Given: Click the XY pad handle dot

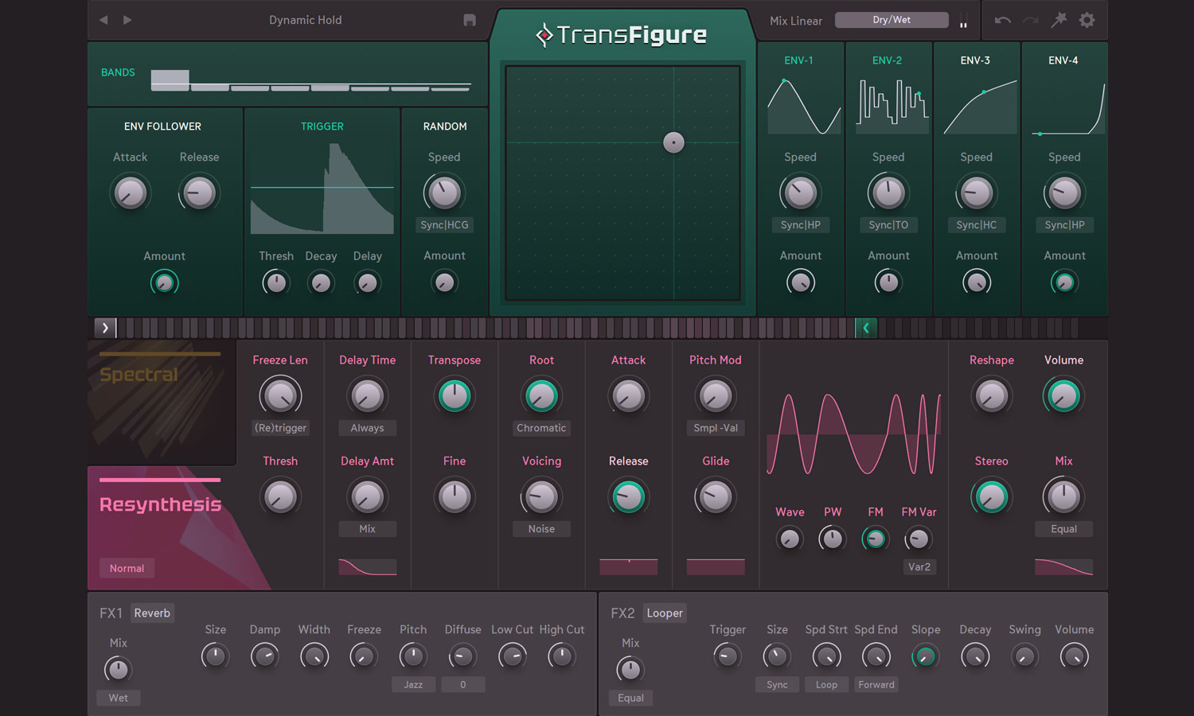Looking at the screenshot, I should (673, 142).
